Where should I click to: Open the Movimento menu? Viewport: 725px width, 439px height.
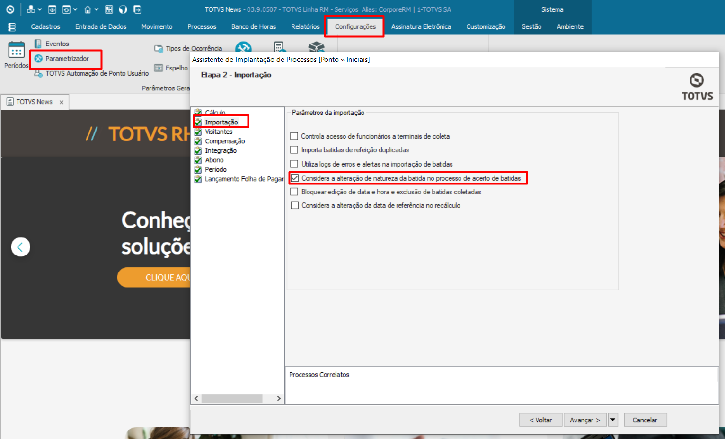(x=157, y=27)
